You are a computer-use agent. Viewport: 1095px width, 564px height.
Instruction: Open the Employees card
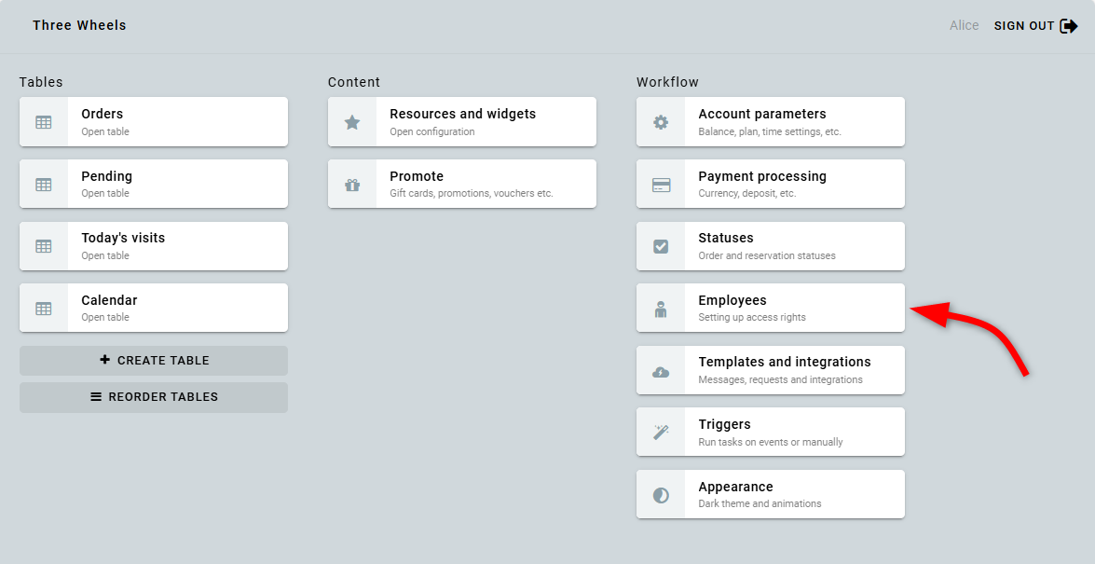(771, 308)
